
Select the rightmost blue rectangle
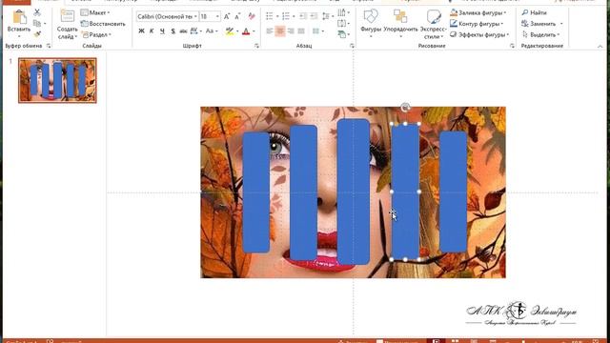tap(454, 192)
